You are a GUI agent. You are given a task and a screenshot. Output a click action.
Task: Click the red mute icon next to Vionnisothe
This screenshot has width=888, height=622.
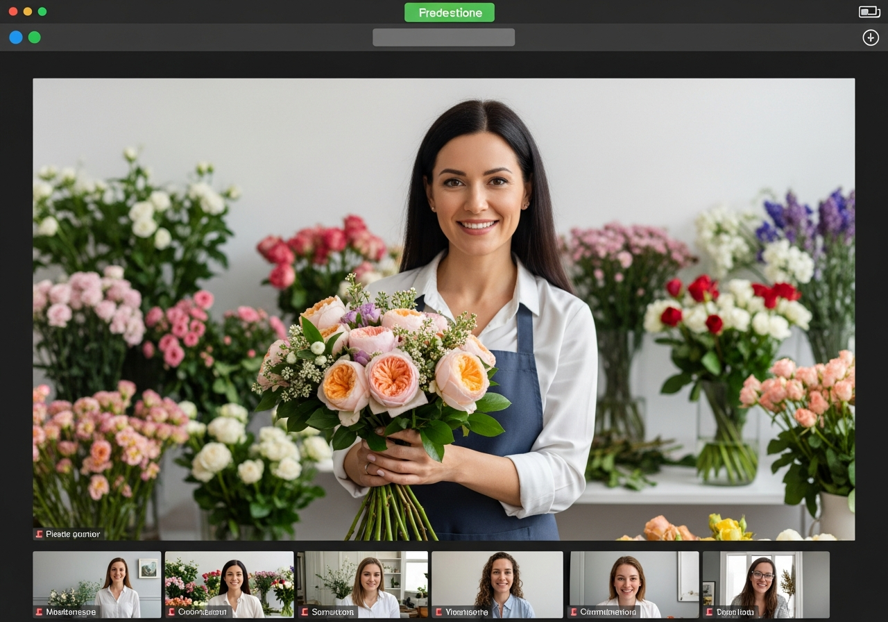tap(438, 612)
